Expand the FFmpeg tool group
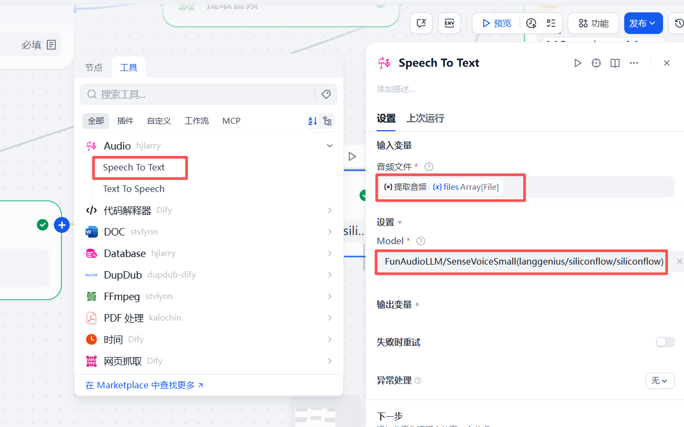 (x=330, y=296)
